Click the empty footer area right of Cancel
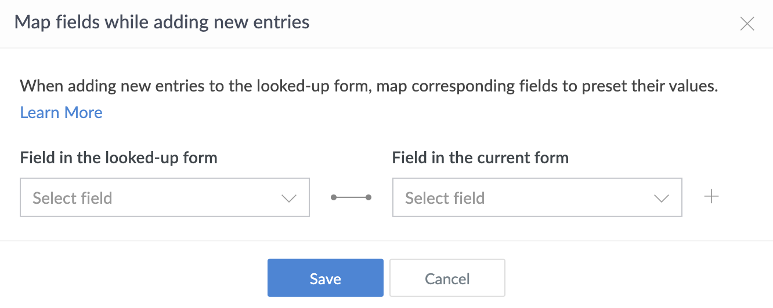Screen dimensions: 773x308 tap(638, 277)
